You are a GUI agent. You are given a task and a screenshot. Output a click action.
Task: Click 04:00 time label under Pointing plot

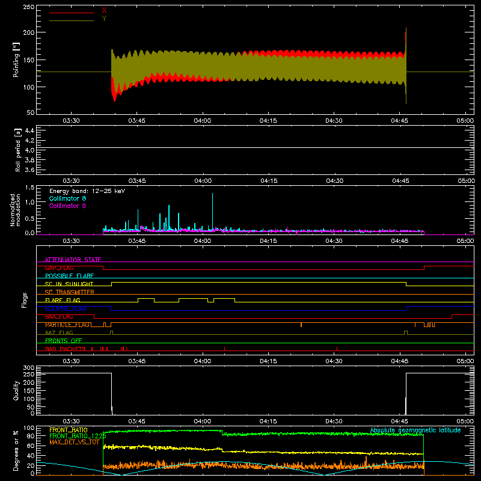coord(203,121)
